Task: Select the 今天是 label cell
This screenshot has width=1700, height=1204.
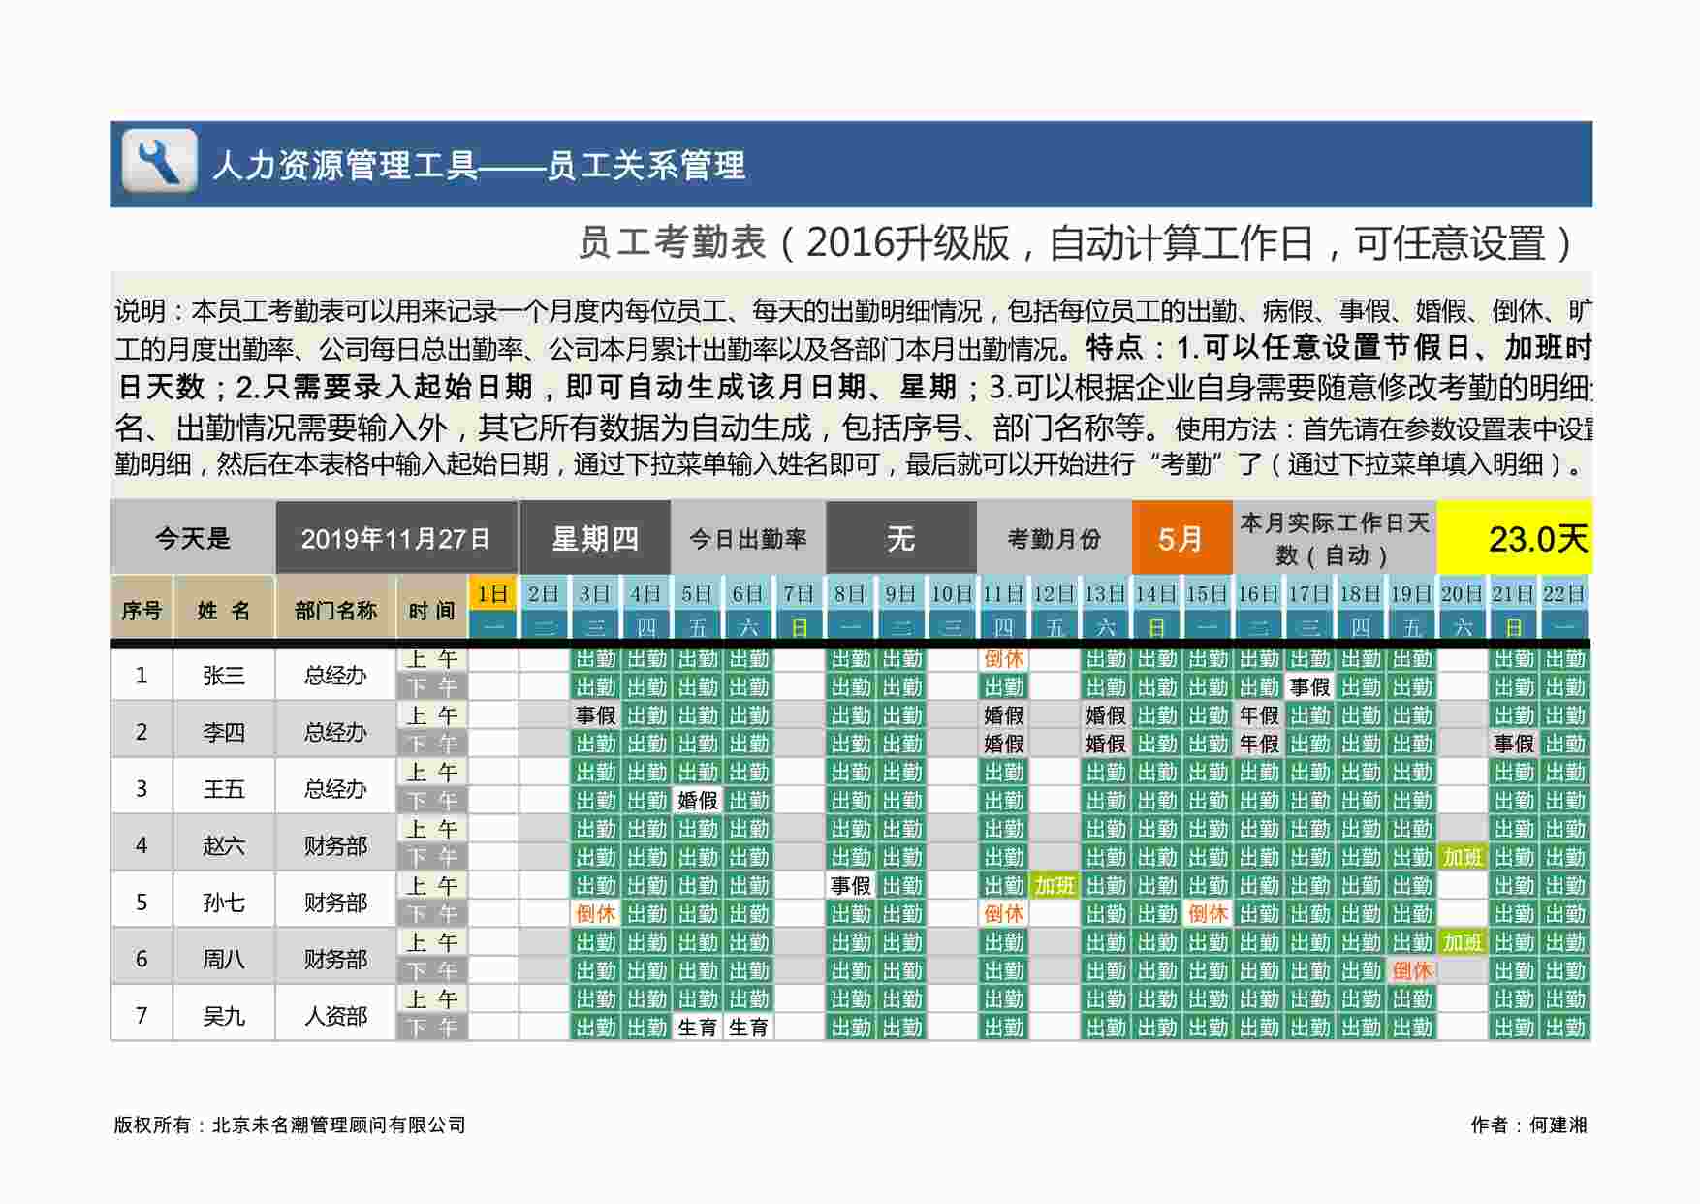Action: (x=193, y=538)
